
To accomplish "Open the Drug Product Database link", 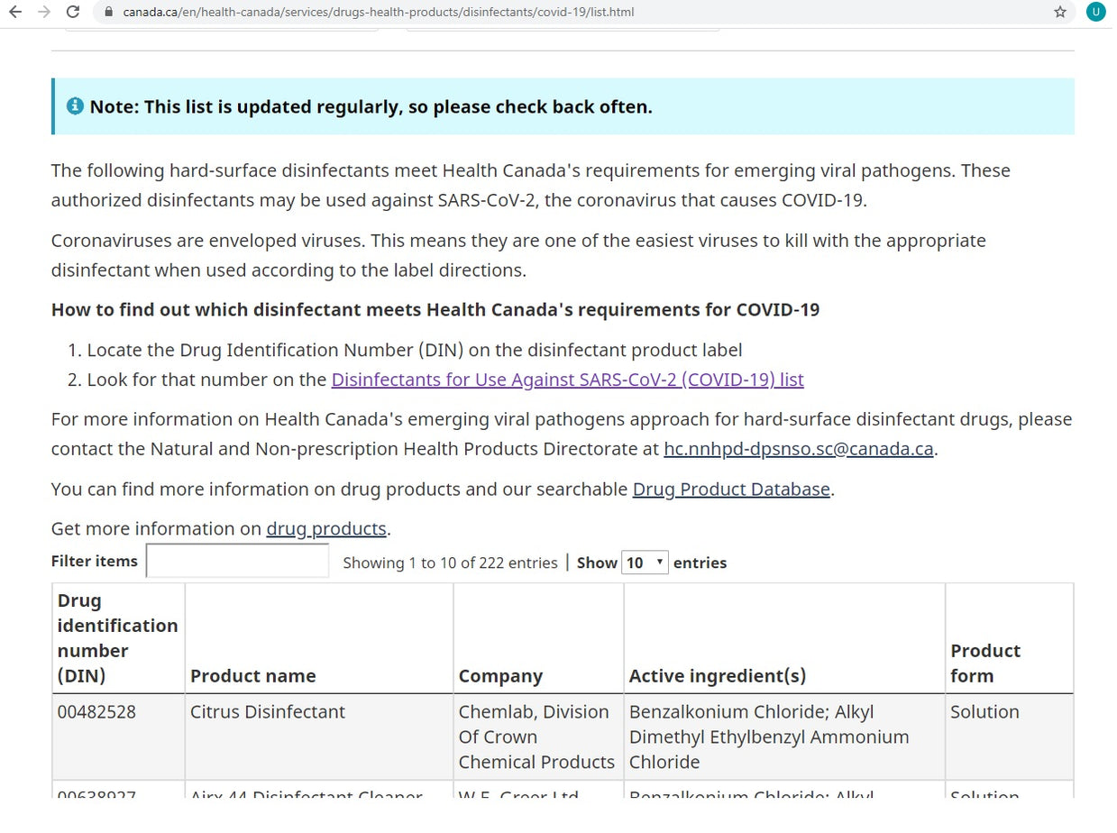I will coord(730,489).
